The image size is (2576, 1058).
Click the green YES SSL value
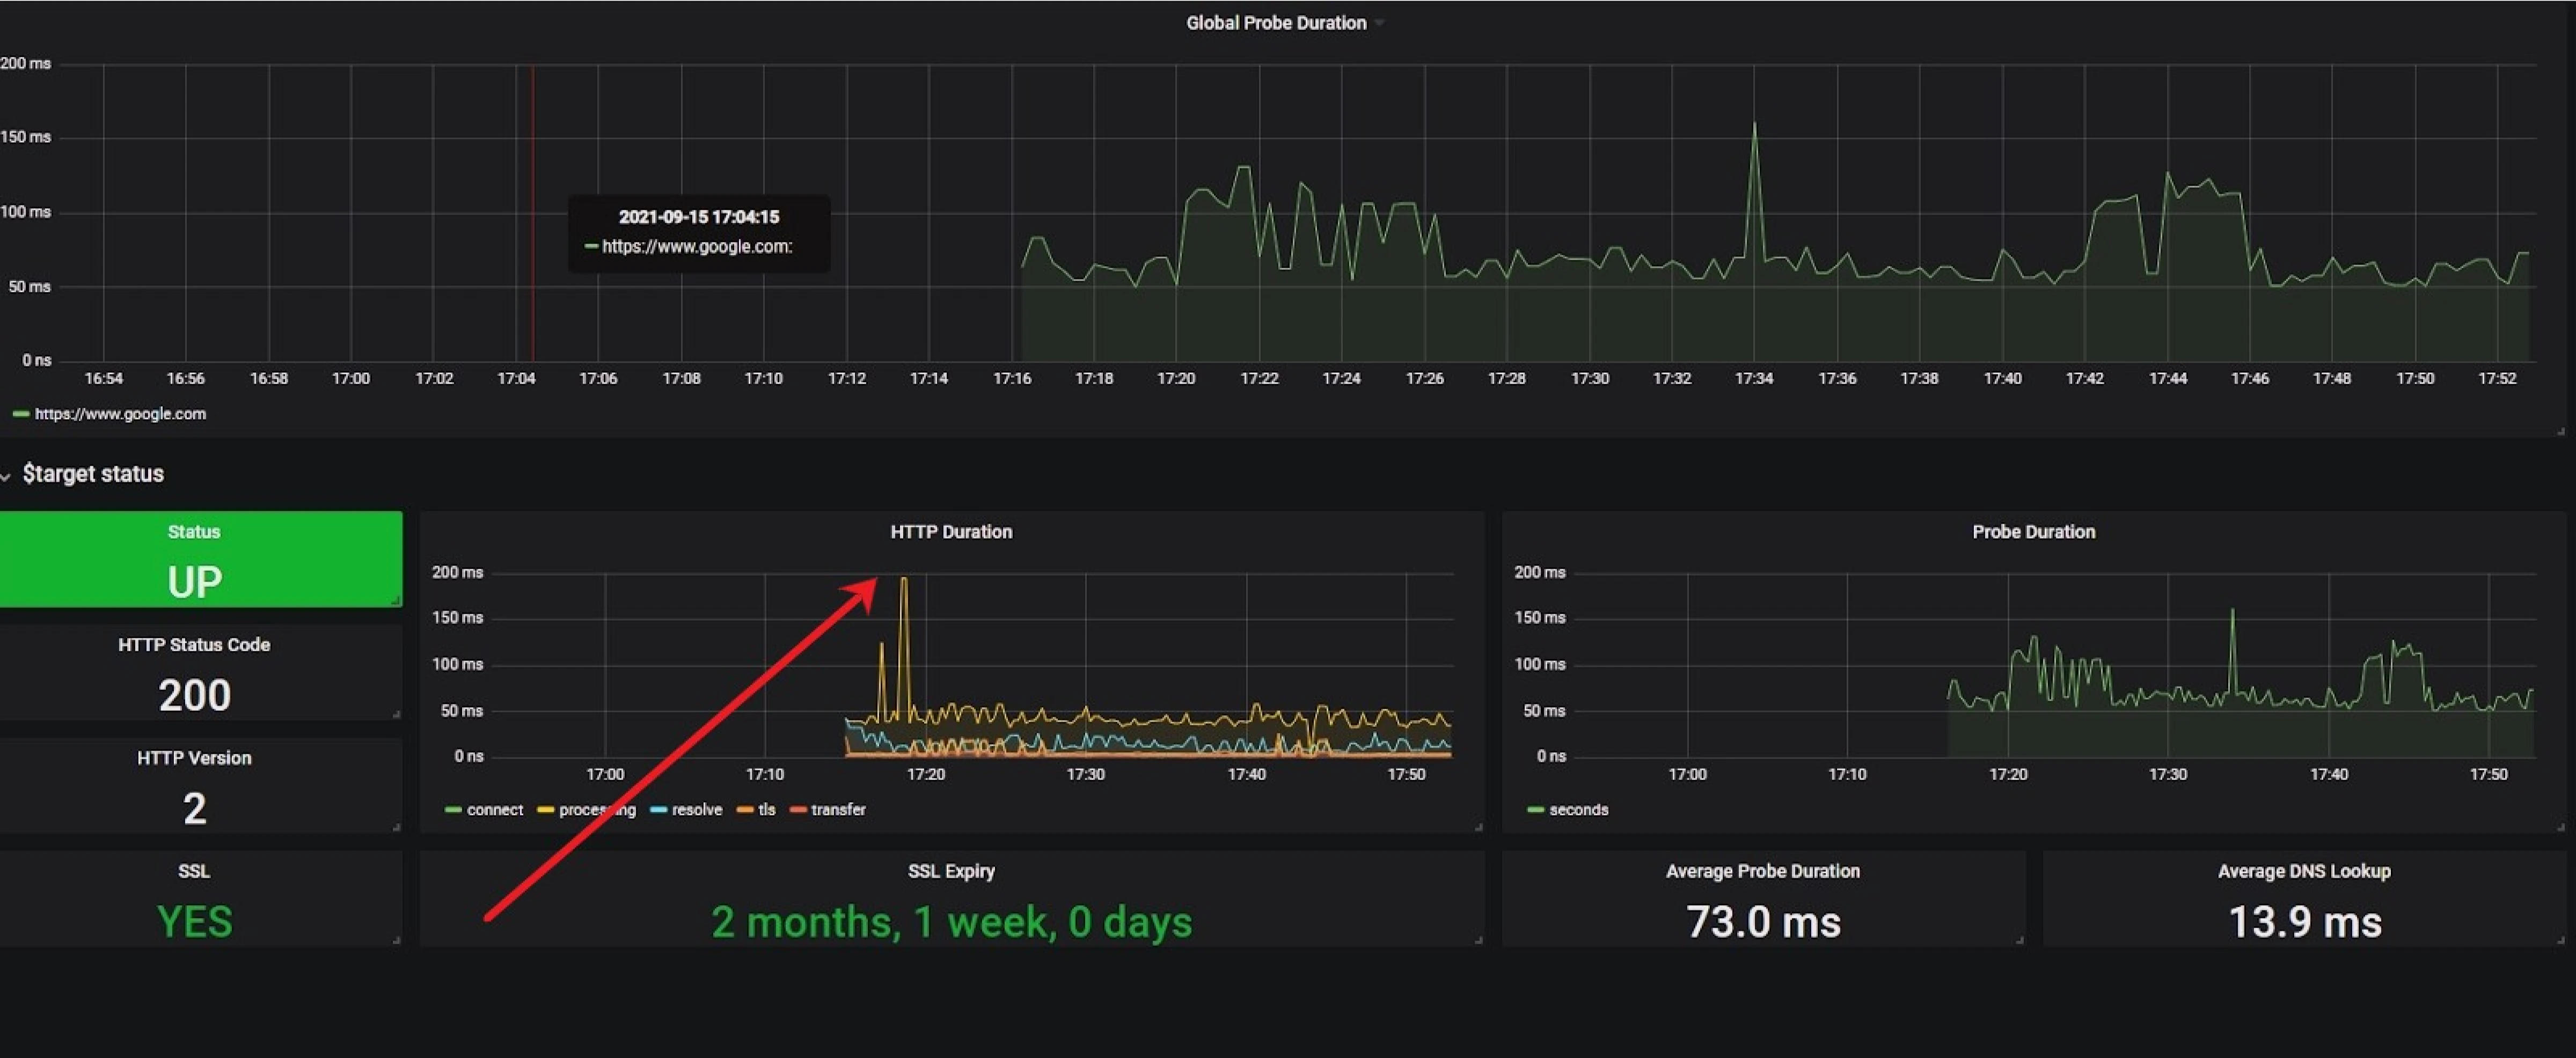194,922
